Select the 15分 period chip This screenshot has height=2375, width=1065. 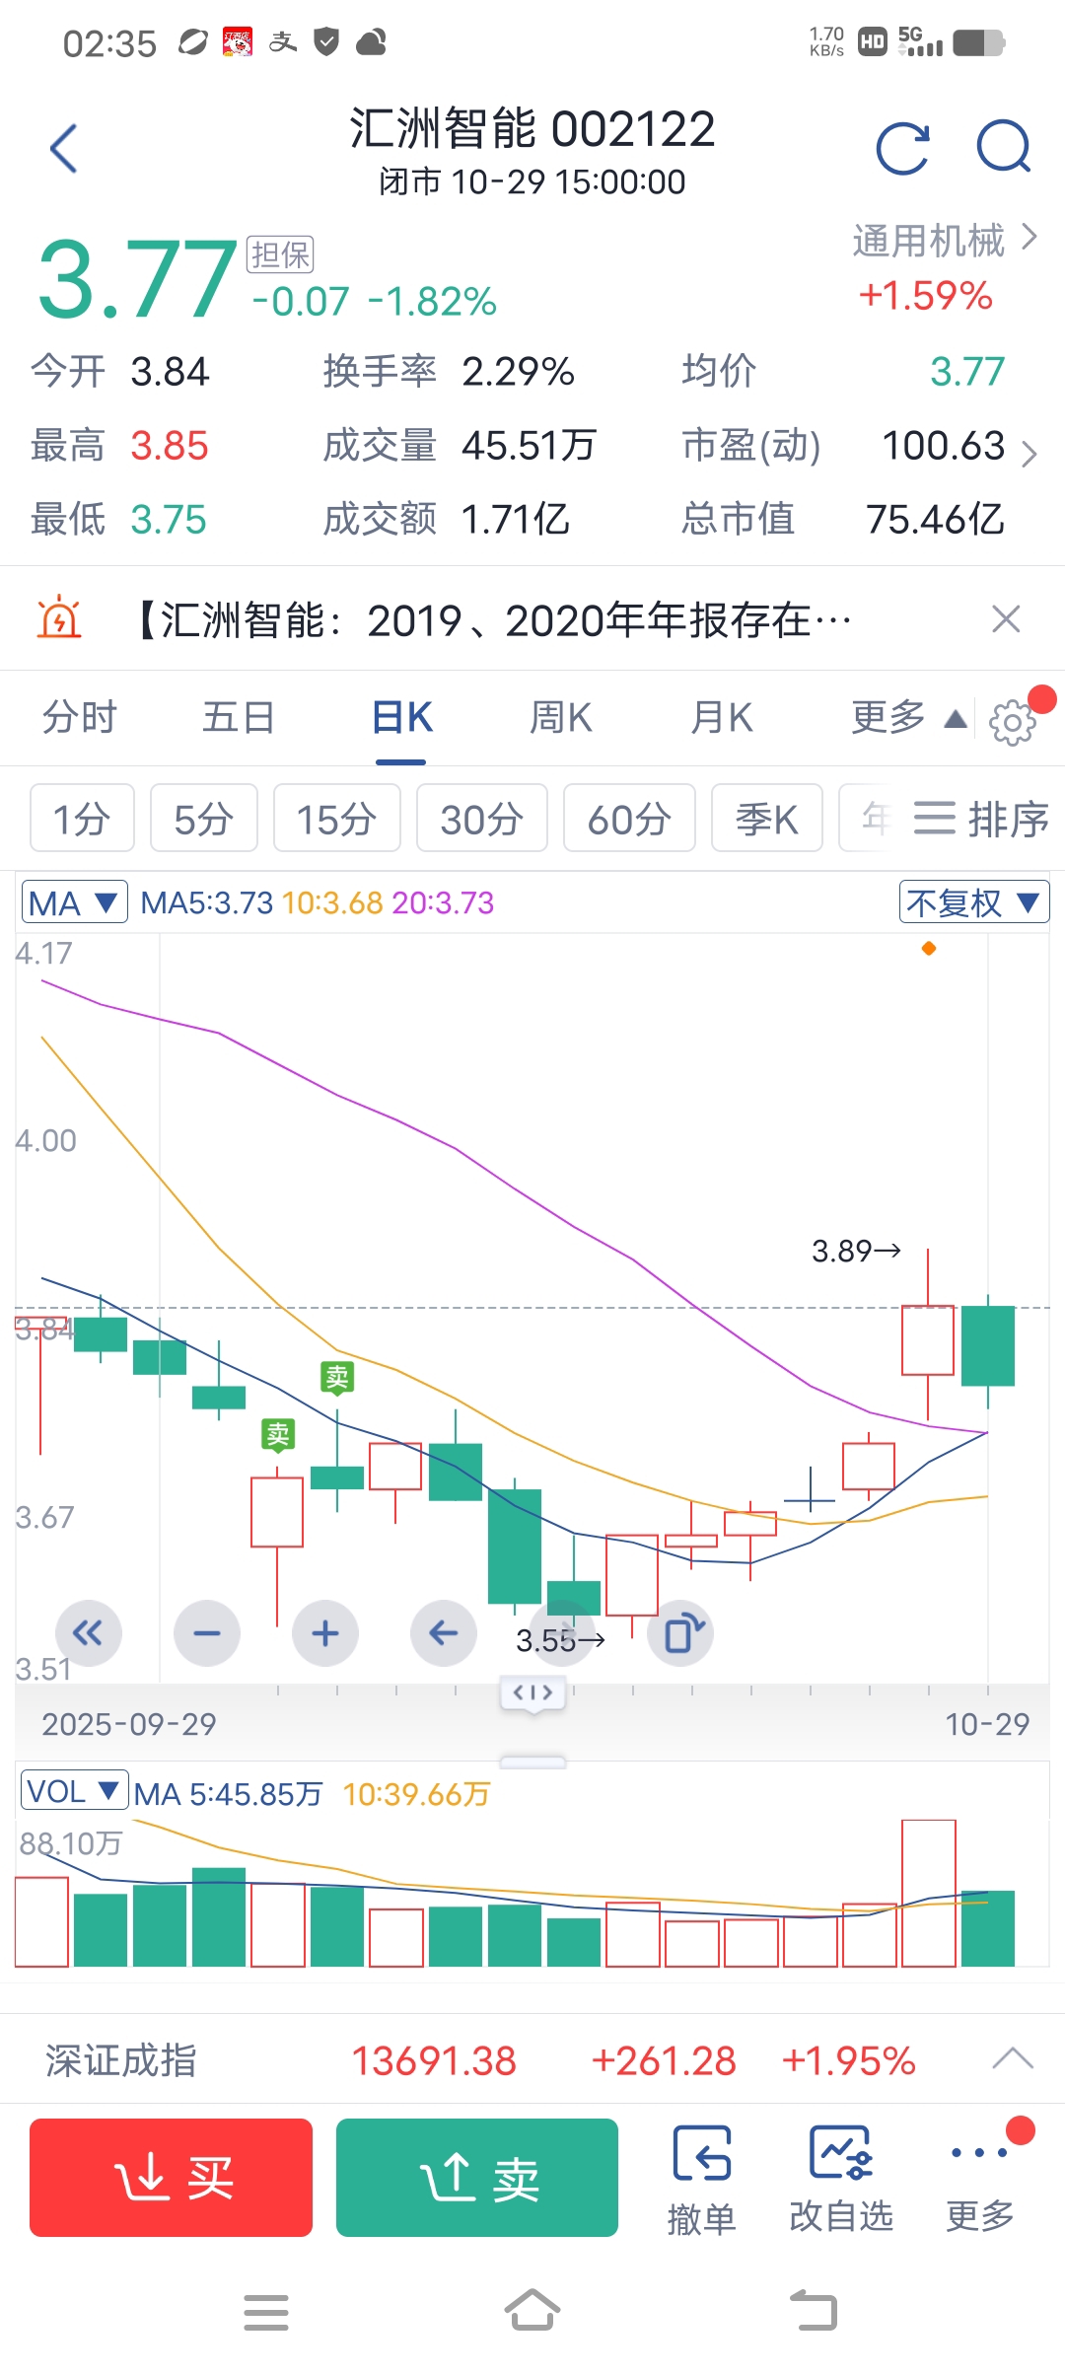pyautogui.click(x=337, y=819)
